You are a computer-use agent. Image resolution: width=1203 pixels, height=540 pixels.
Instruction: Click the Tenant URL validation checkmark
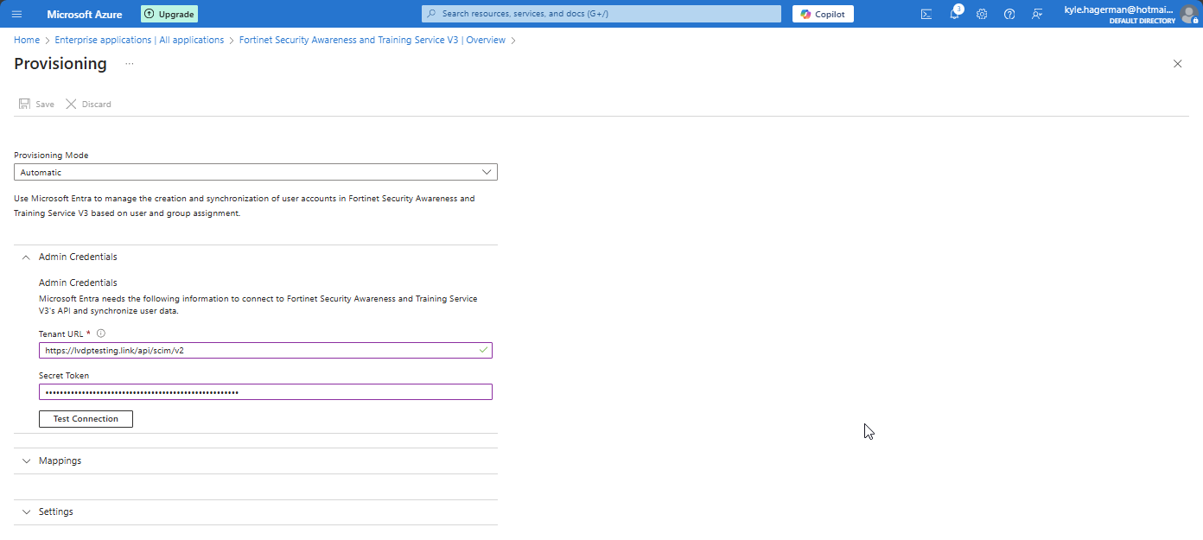tap(484, 351)
